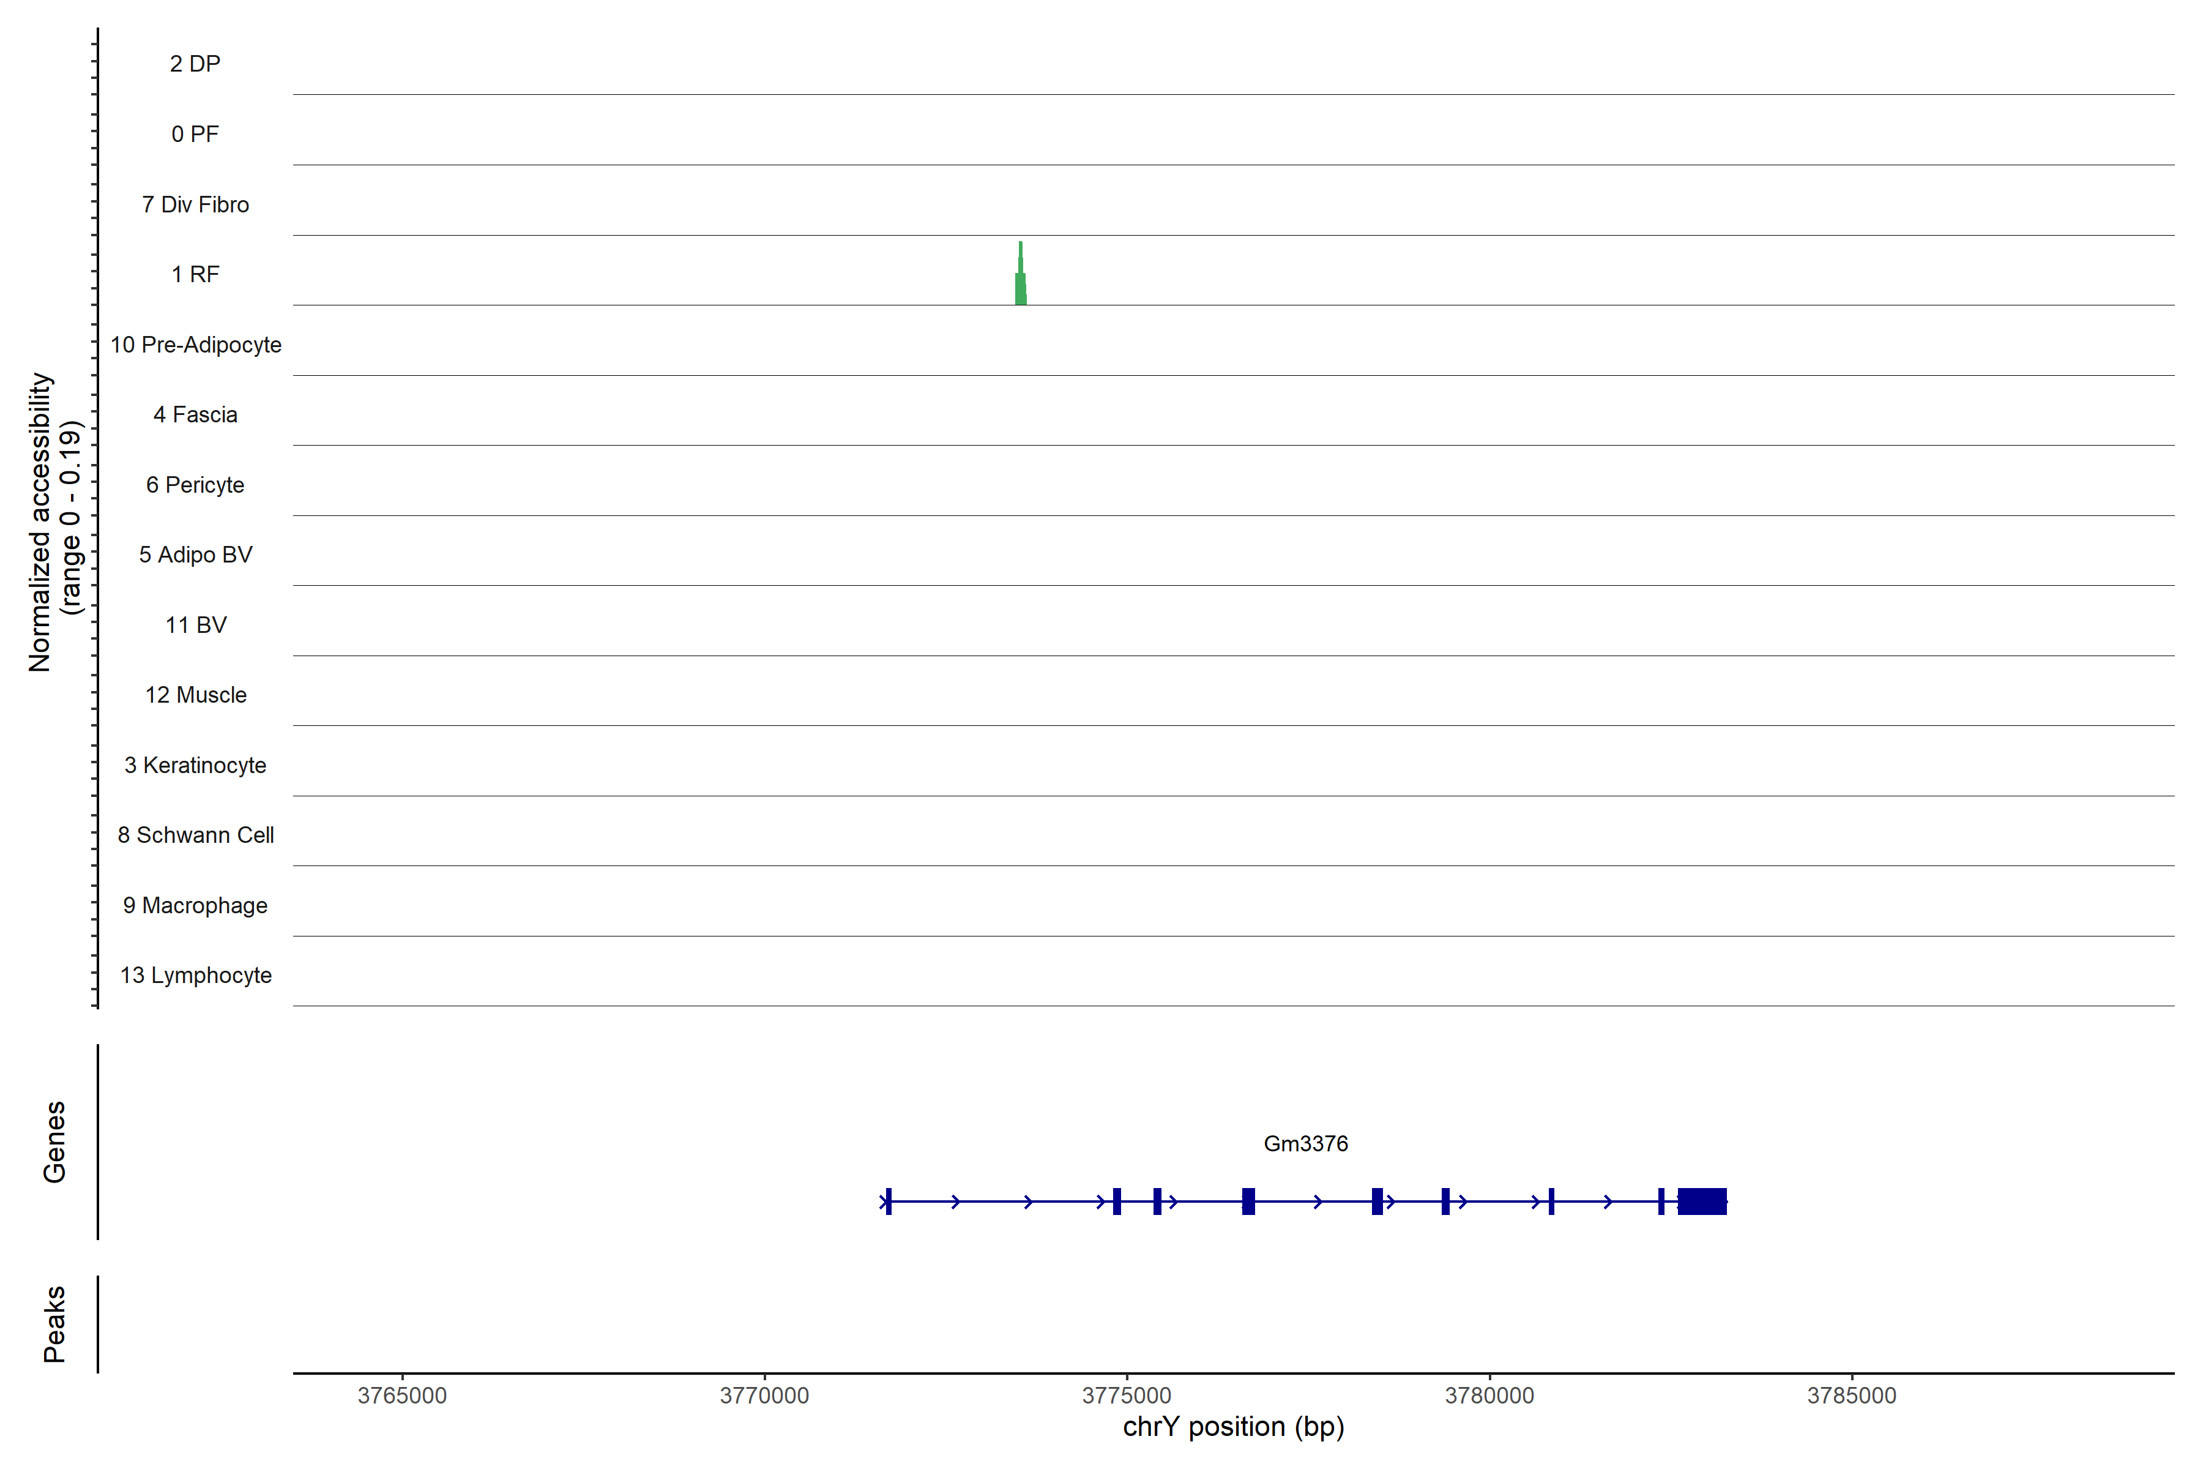Click the green RF accessibility peak
Viewport: 2203px width, 1469px height.
1021,285
